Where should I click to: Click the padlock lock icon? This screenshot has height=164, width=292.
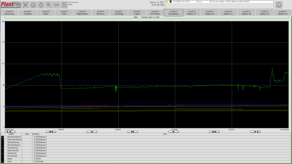[x=64, y=5]
